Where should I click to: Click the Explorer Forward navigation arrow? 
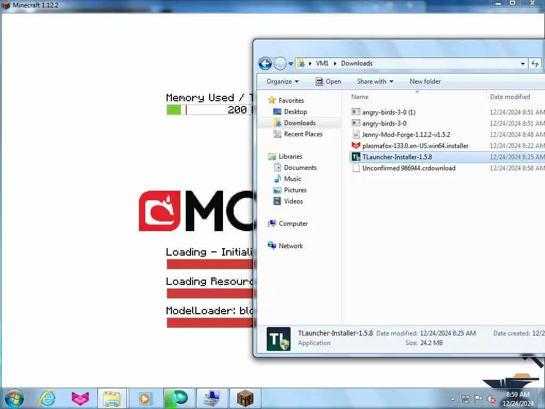click(280, 64)
